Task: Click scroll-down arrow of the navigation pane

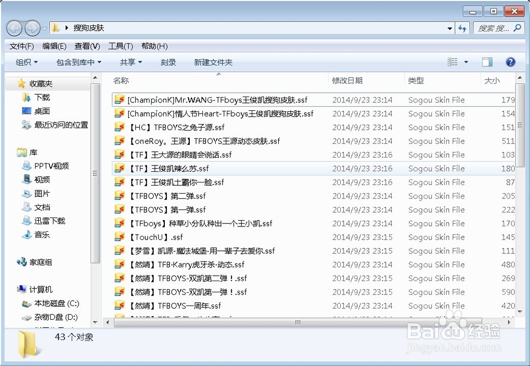Action: point(95,323)
